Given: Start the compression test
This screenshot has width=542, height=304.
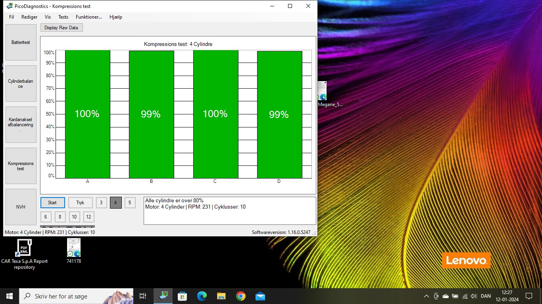Looking at the screenshot, I should [52, 203].
